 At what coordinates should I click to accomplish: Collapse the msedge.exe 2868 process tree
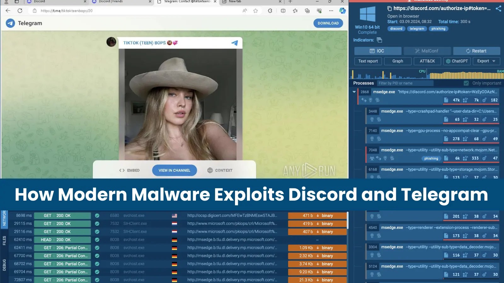click(354, 92)
